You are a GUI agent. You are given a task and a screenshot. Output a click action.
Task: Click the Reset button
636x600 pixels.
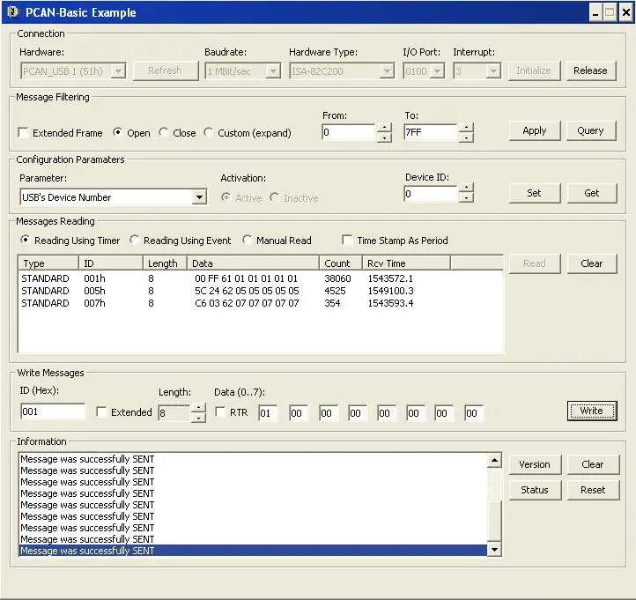(x=593, y=490)
